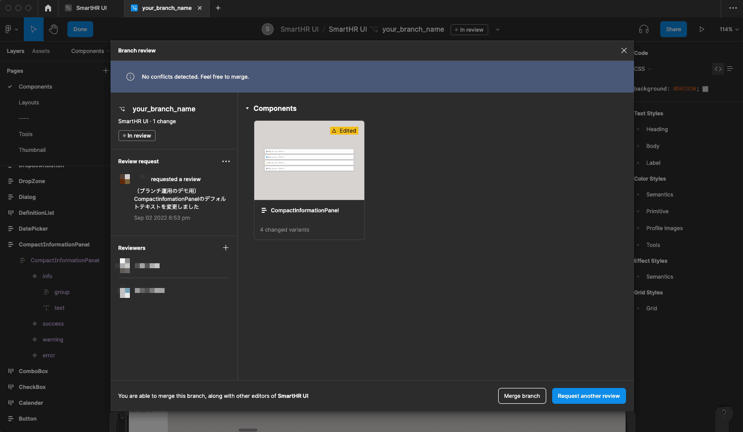Add a new page with plus icon
The width and height of the screenshot is (743, 432).
pyautogui.click(x=105, y=71)
